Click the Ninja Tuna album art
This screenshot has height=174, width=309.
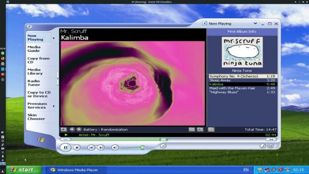coord(242,52)
